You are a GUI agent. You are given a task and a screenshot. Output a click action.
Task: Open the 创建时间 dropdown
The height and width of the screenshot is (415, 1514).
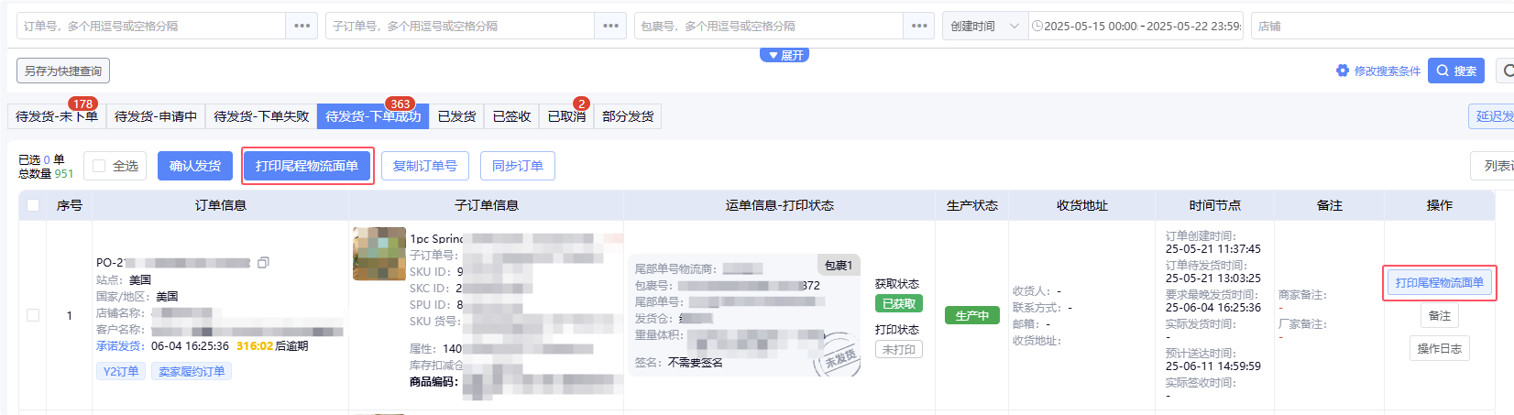pos(984,26)
